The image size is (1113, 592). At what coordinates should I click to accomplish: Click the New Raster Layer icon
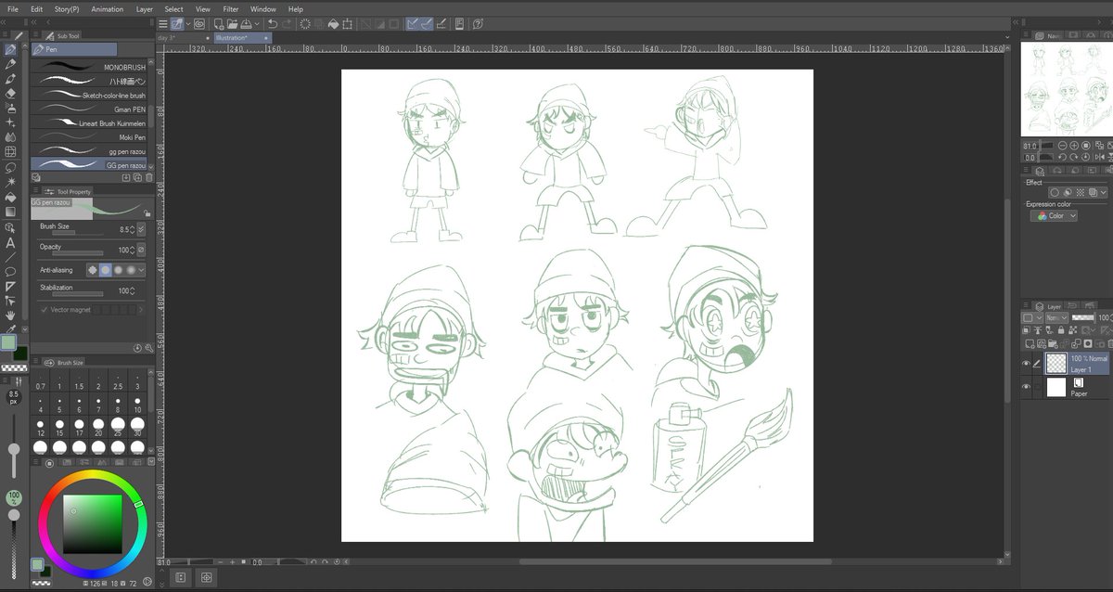(1030, 342)
